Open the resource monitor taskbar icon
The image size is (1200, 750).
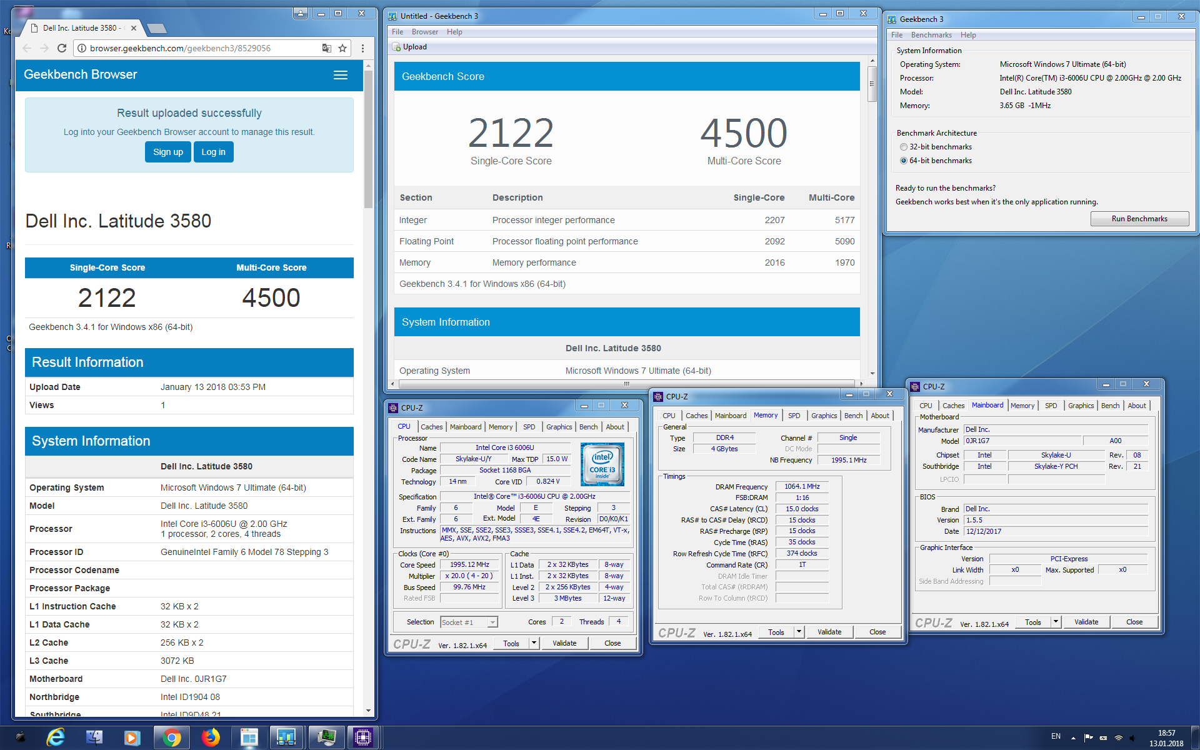(326, 737)
